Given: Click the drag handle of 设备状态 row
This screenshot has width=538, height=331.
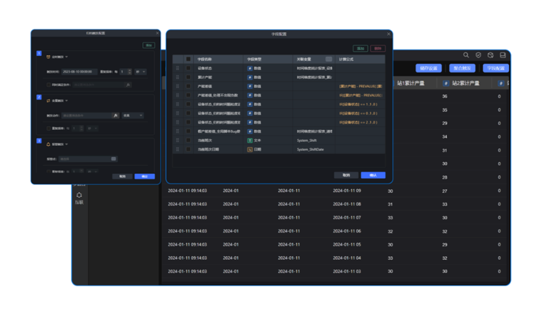Looking at the screenshot, I should coord(178,67).
